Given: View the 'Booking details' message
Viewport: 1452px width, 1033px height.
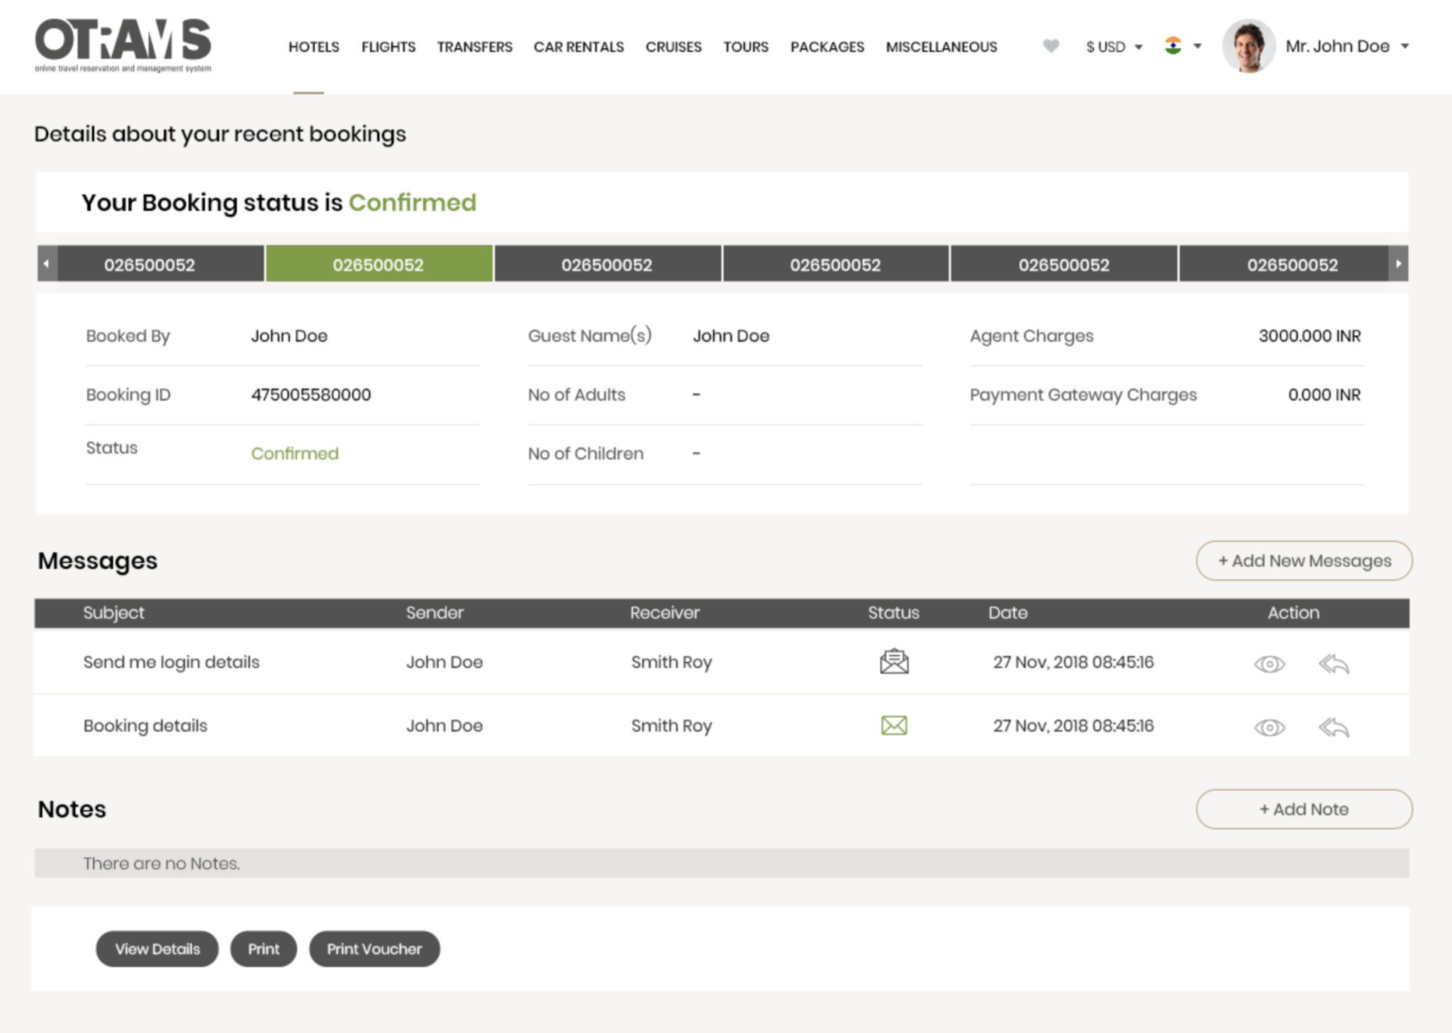Looking at the screenshot, I should coord(1269,728).
